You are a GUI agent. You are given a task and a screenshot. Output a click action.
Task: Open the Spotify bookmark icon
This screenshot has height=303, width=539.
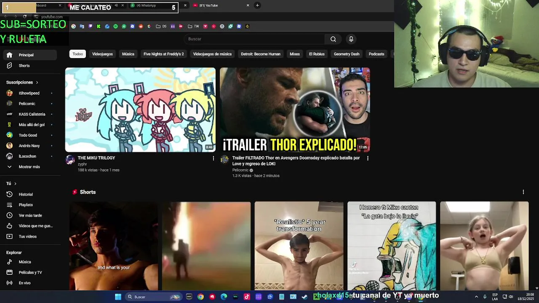115,26
